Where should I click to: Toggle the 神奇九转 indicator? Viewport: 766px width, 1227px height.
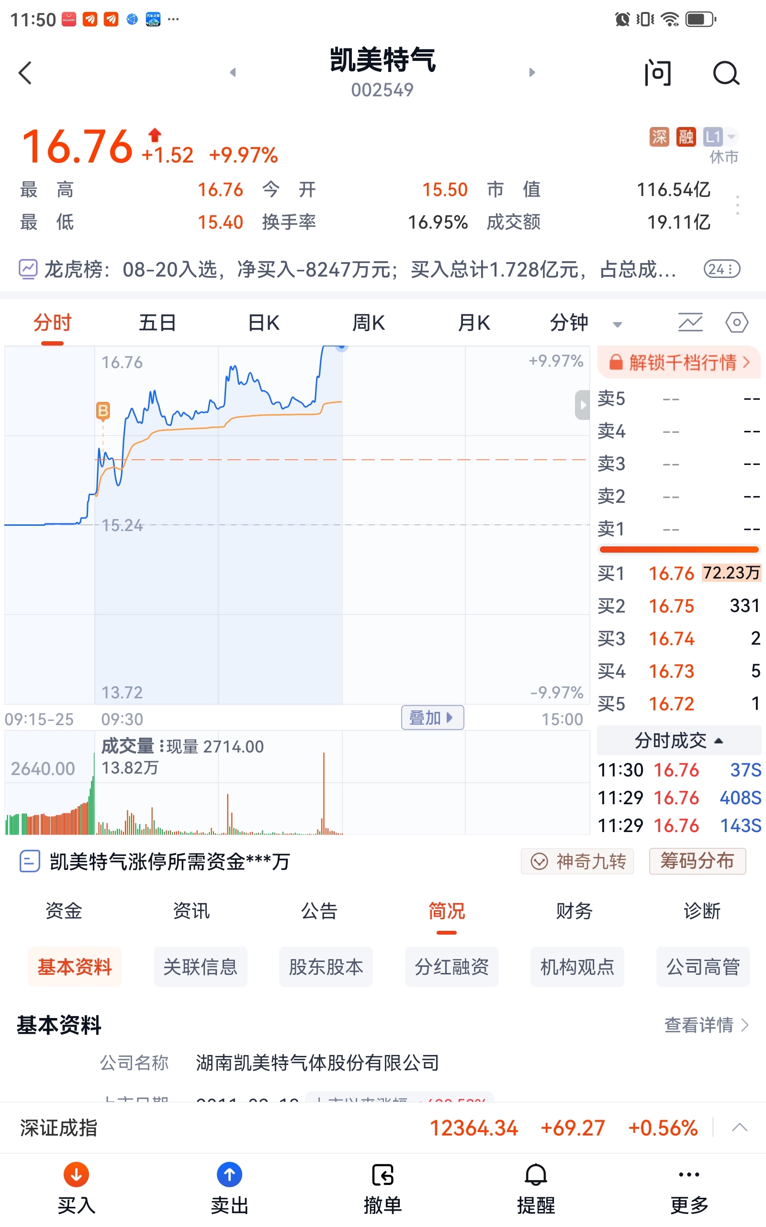(577, 861)
